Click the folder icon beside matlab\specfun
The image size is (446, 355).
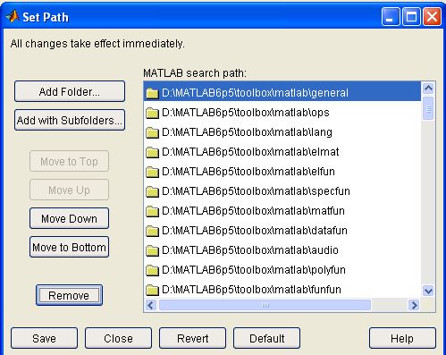click(x=152, y=191)
